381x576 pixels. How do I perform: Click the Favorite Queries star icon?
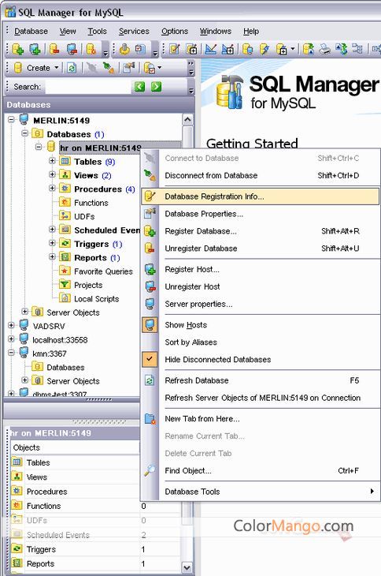pos(65,271)
